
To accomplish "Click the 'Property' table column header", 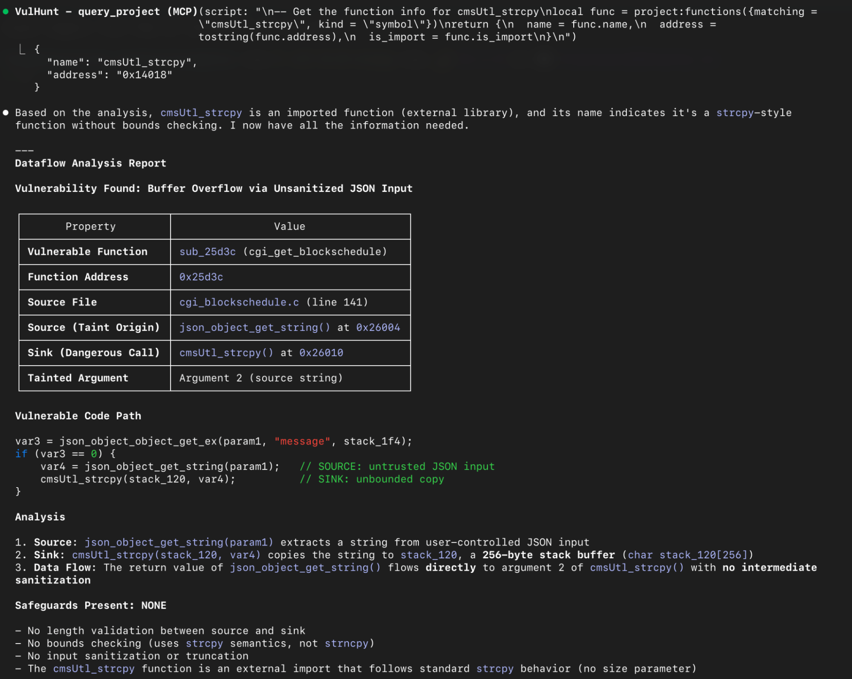I will click(90, 226).
